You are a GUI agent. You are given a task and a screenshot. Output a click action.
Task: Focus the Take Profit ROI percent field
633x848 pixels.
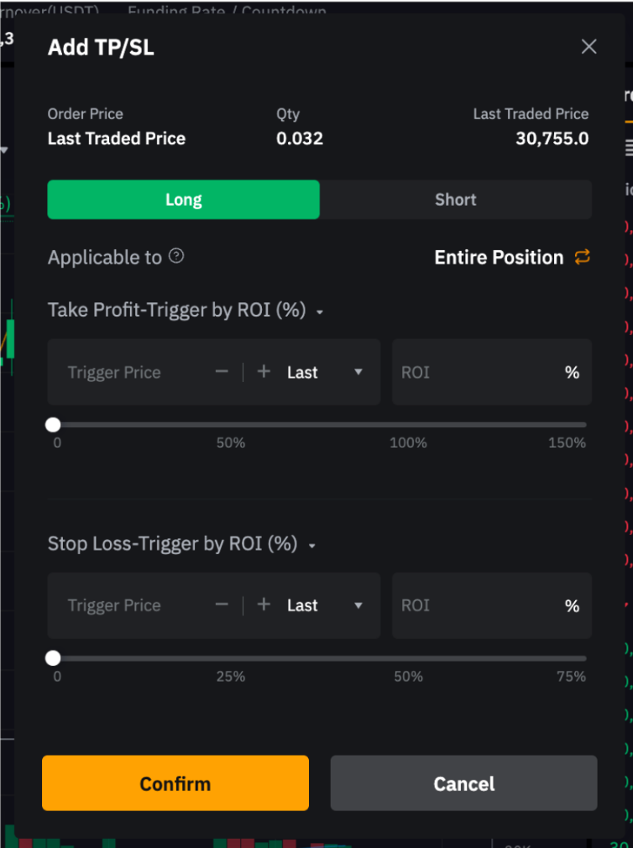coord(479,372)
